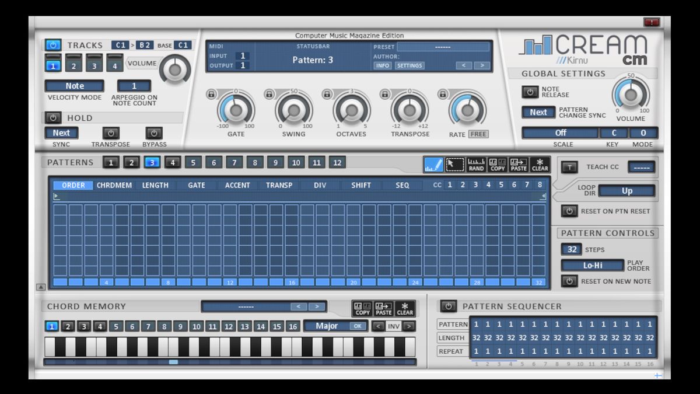Switch to the LENGTH tab
Viewport: 700px width, 394px height.
pyautogui.click(x=155, y=185)
